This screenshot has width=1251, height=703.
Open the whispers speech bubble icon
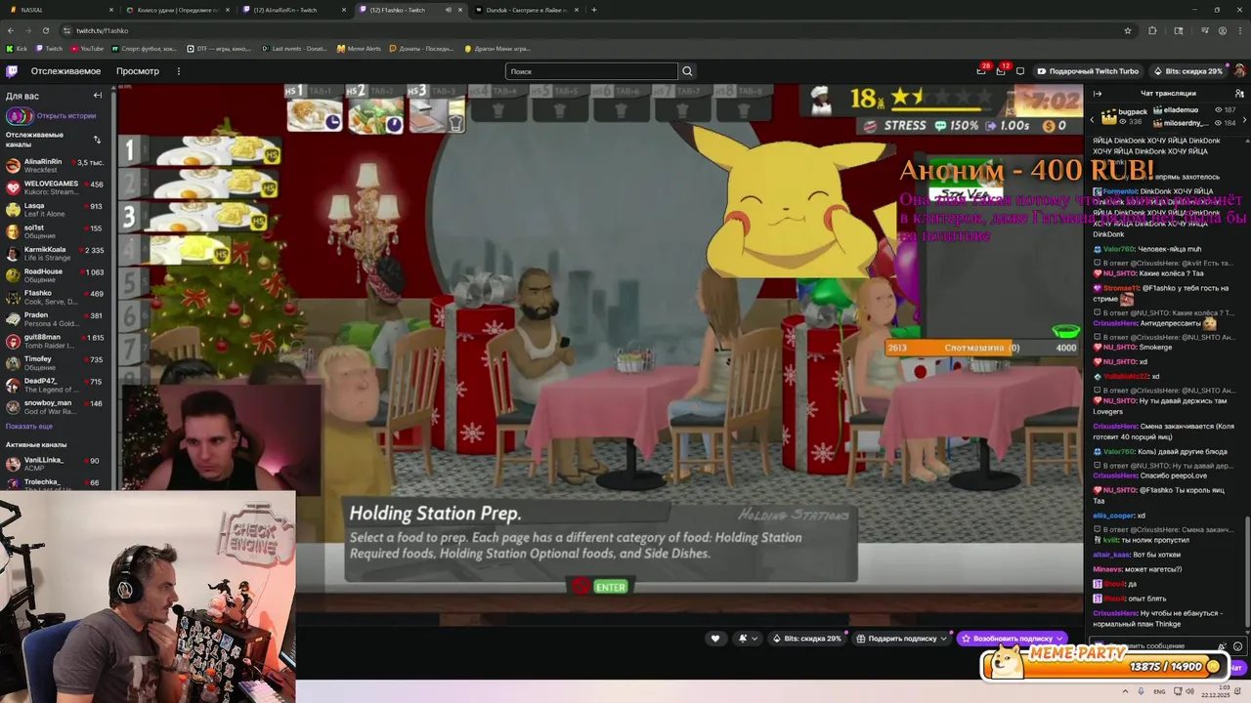(1020, 71)
